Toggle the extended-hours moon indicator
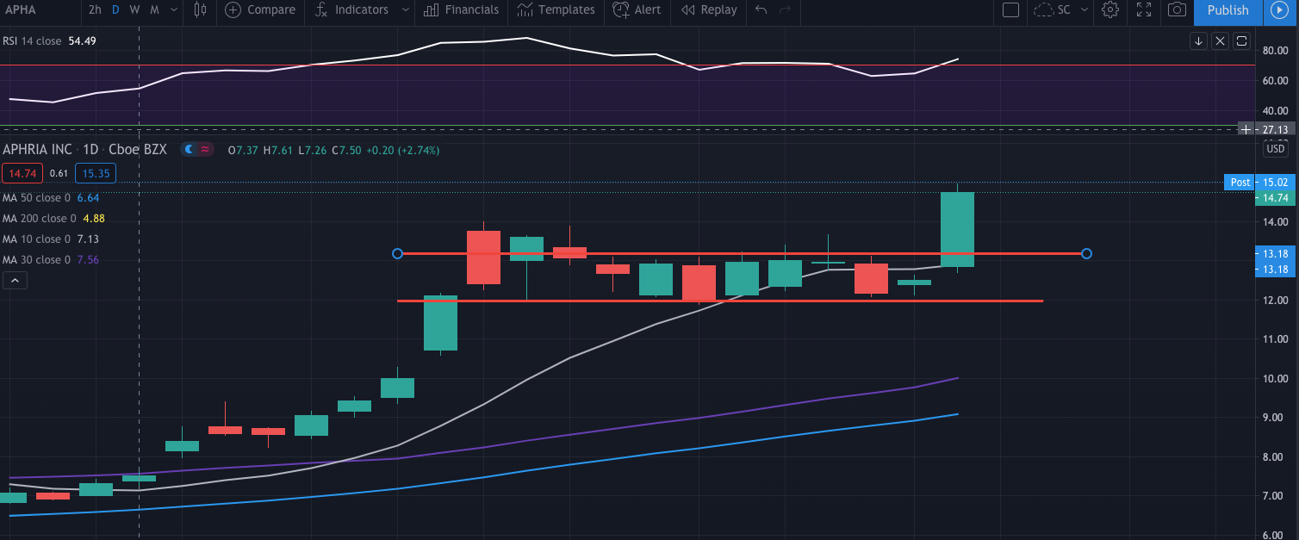The height and width of the screenshot is (540, 1299). (189, 150)
